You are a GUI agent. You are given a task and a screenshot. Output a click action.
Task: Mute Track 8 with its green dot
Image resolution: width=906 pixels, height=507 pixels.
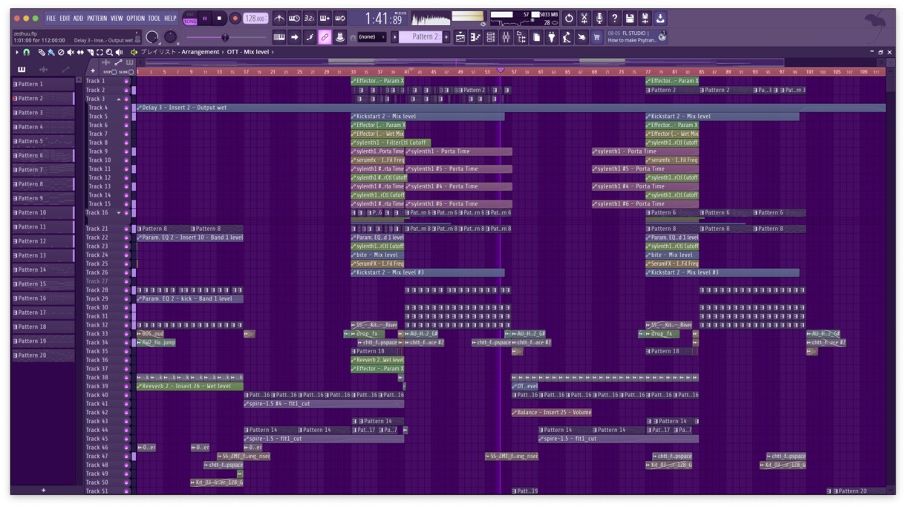(x=126, y=143)
